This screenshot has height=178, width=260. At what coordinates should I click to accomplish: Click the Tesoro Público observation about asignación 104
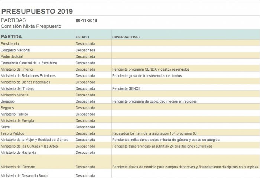[x=154, y=133]
